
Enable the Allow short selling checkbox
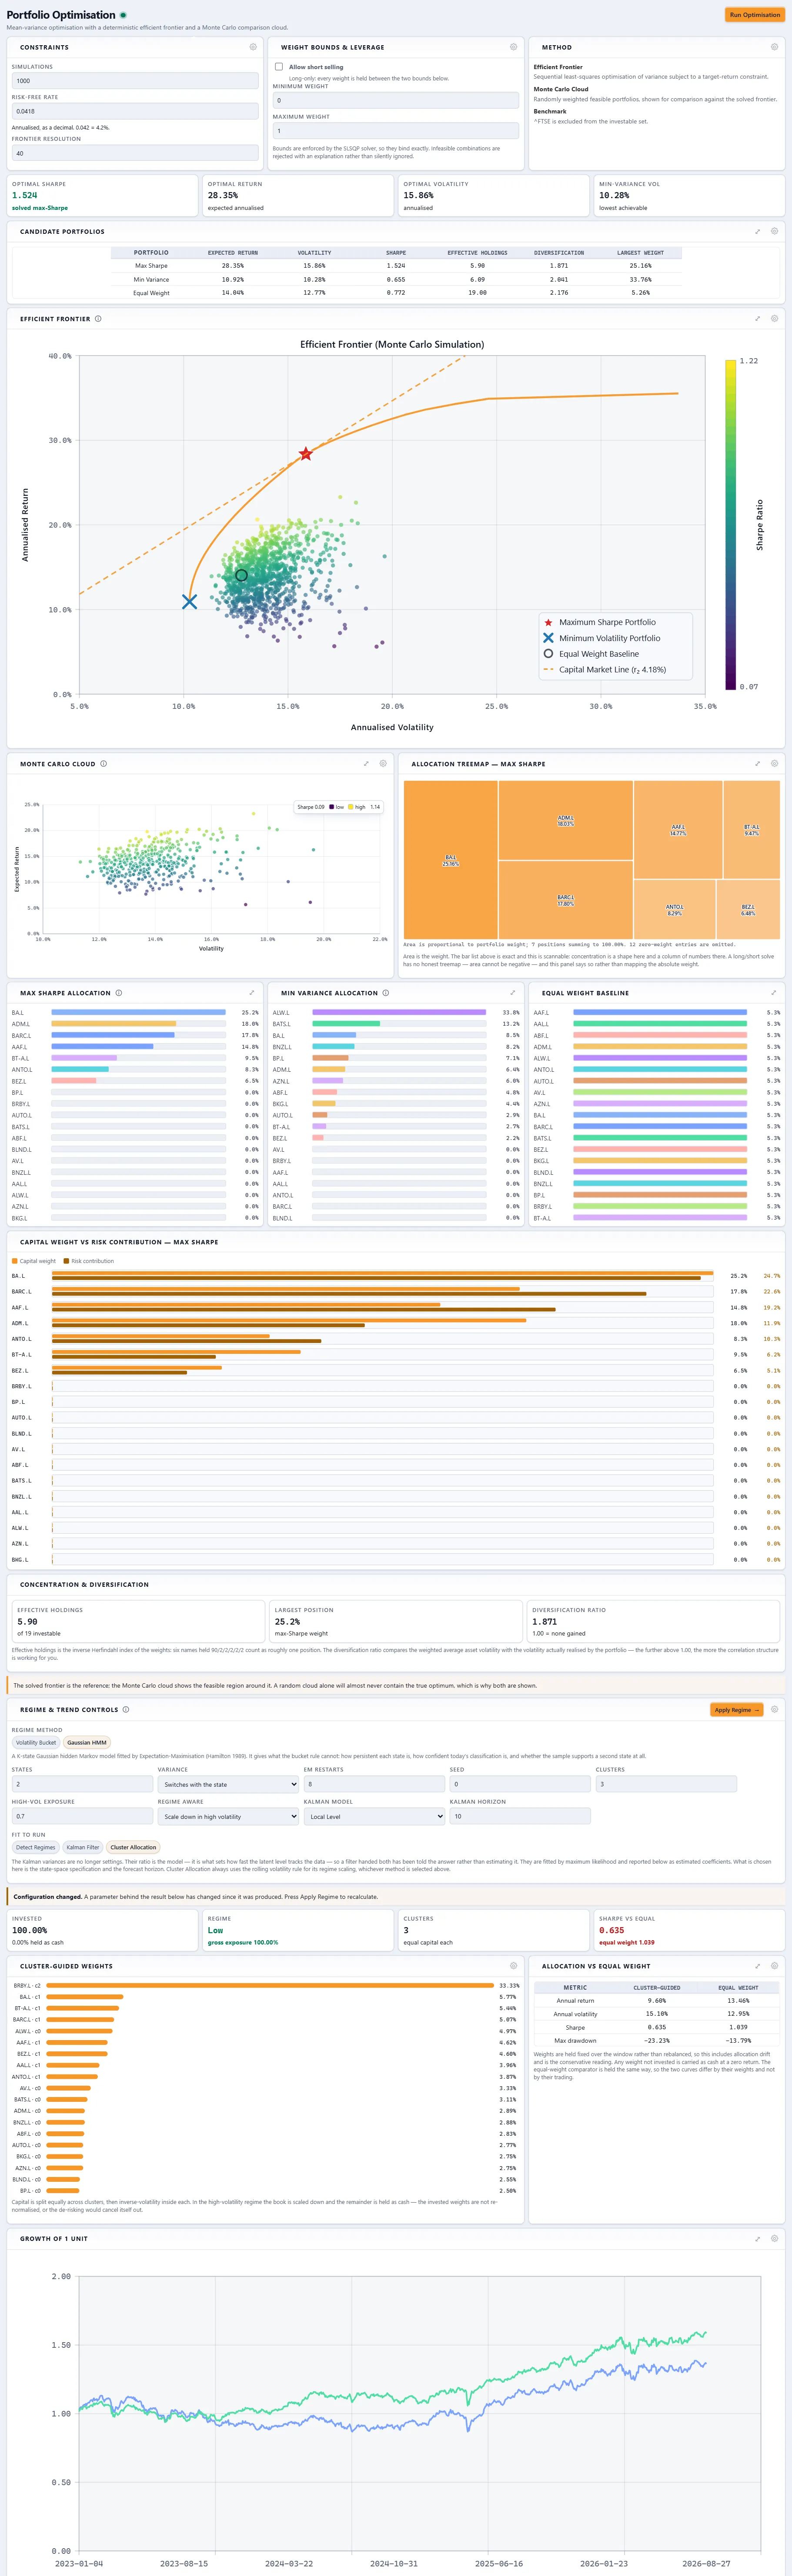coord(278,67)
